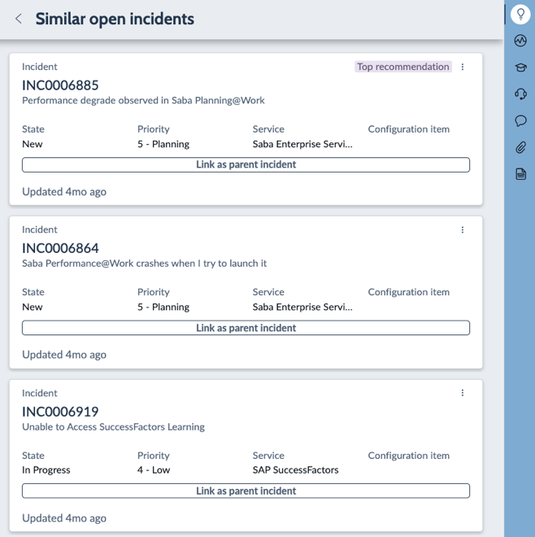Click 'SAP SuccessFactors' service value
Viewport: 535px width, 537px height.
pos(295,470)
